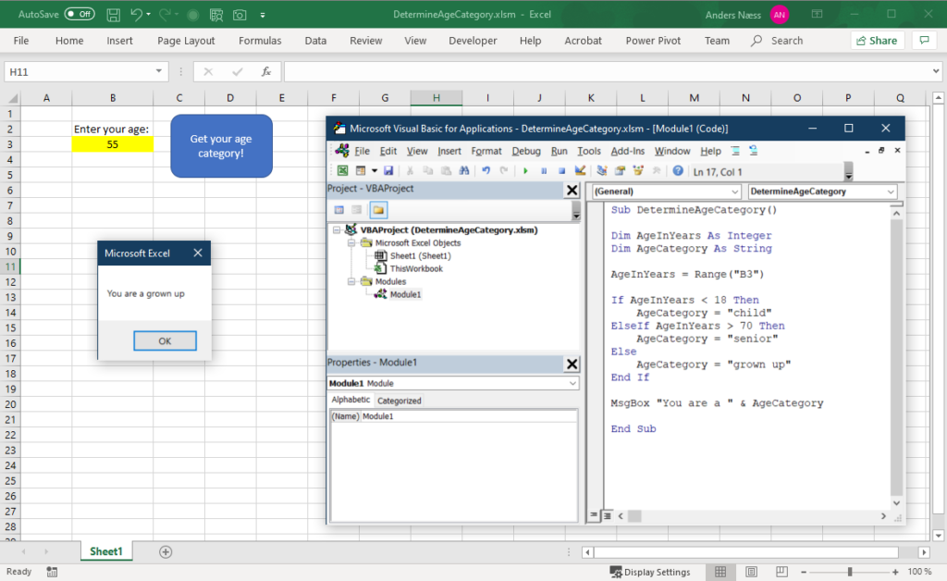
Task: Open the Tools menu in VBA editor
Action: (x=589, y=151)
